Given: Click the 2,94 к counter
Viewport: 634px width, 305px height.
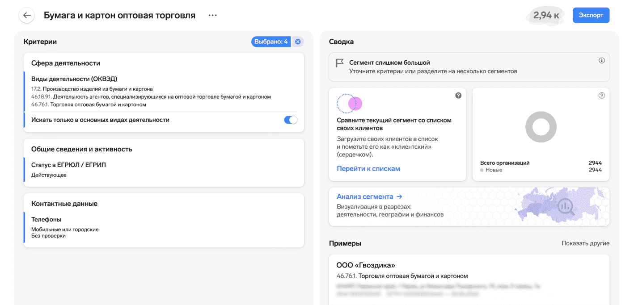Looking at the screenshot, I should (x=546, y=15).
